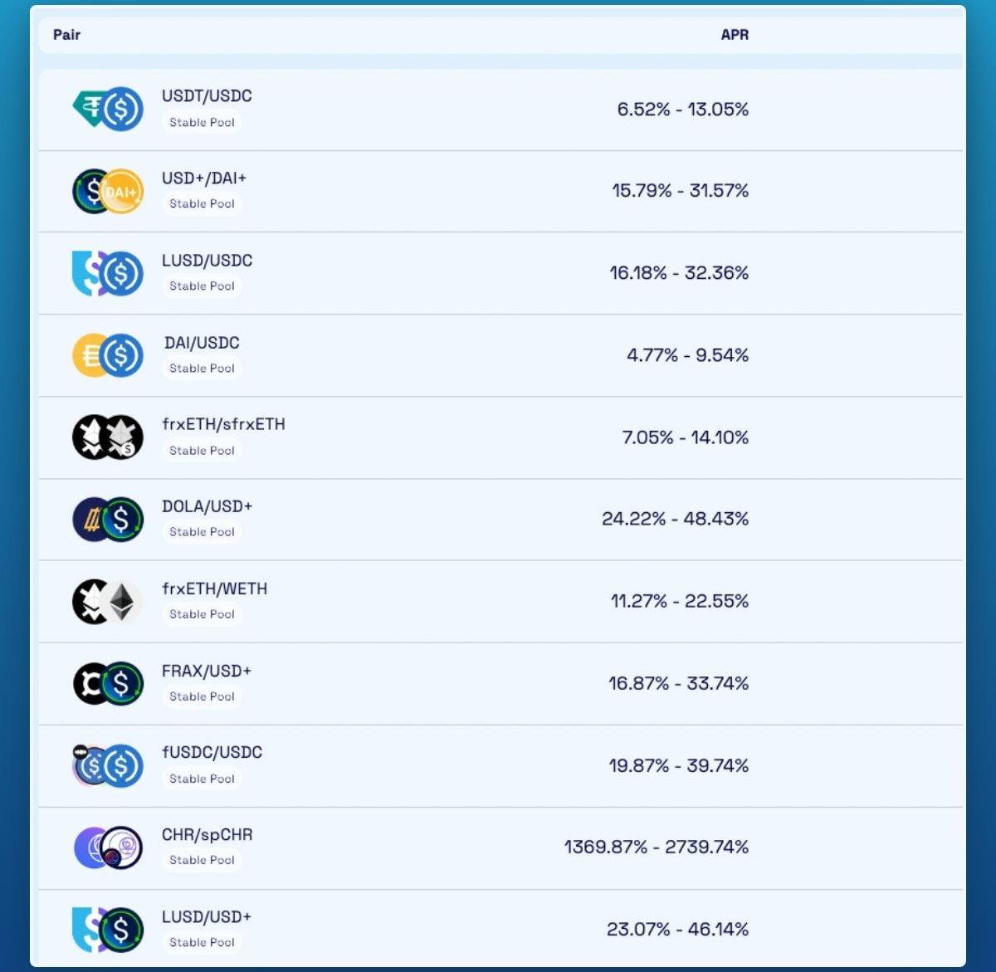The width and height of the screenshot is (996, 972).
Task: Click the DAI/USDC token pair icon
Action: pos(108,355)
